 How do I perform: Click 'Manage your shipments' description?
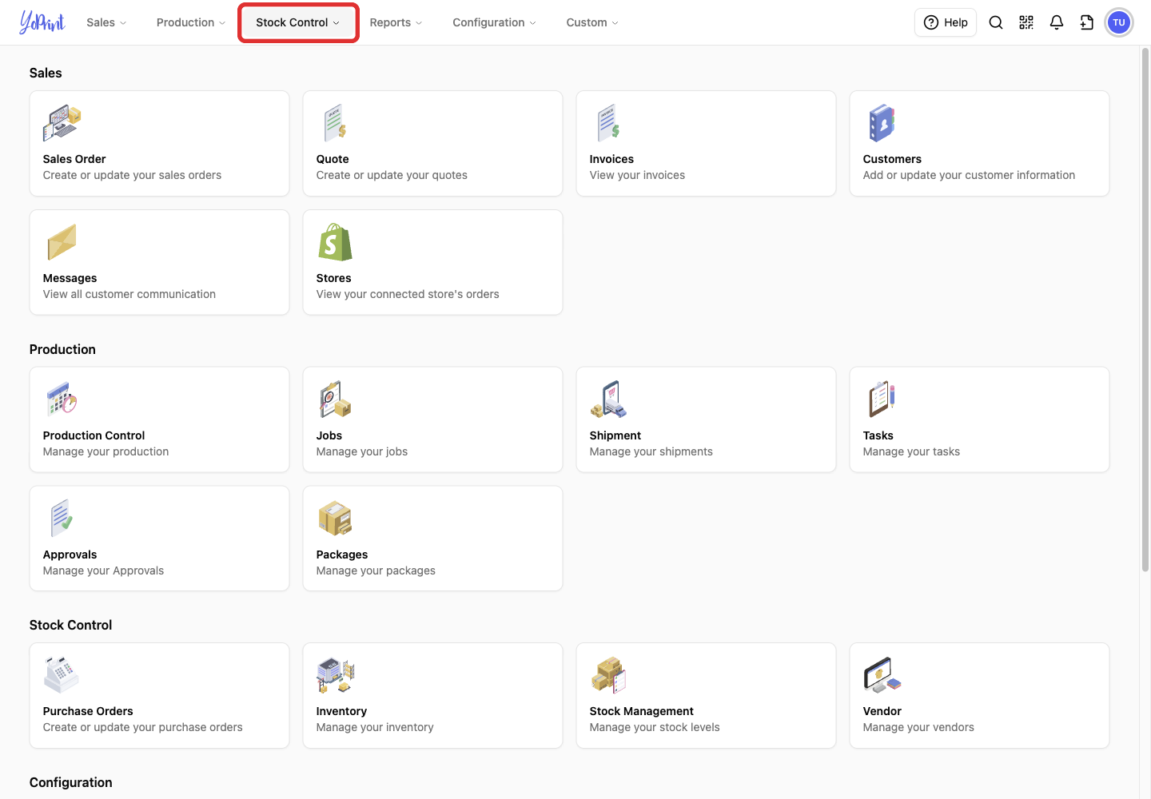651,451
